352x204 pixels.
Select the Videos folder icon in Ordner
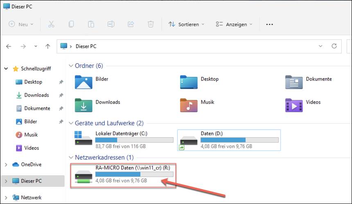click(294, 105)
